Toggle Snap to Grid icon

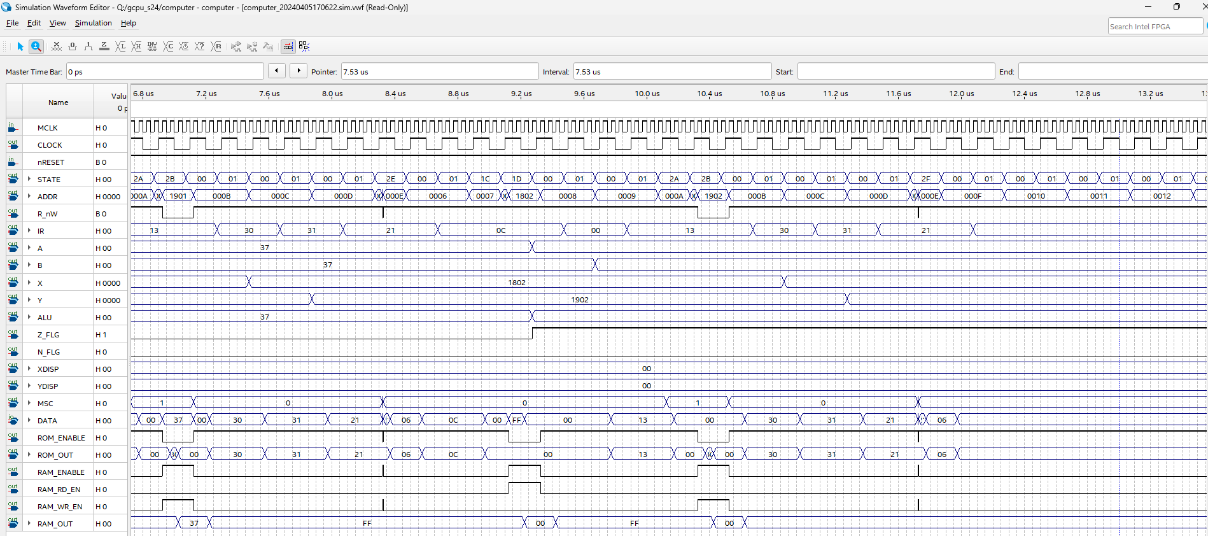(x=304, y=46)
